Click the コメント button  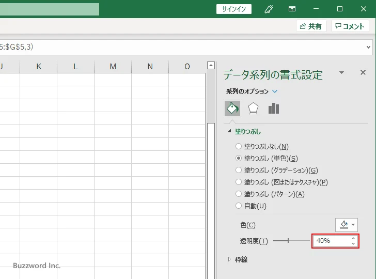(x=350, y=26)
